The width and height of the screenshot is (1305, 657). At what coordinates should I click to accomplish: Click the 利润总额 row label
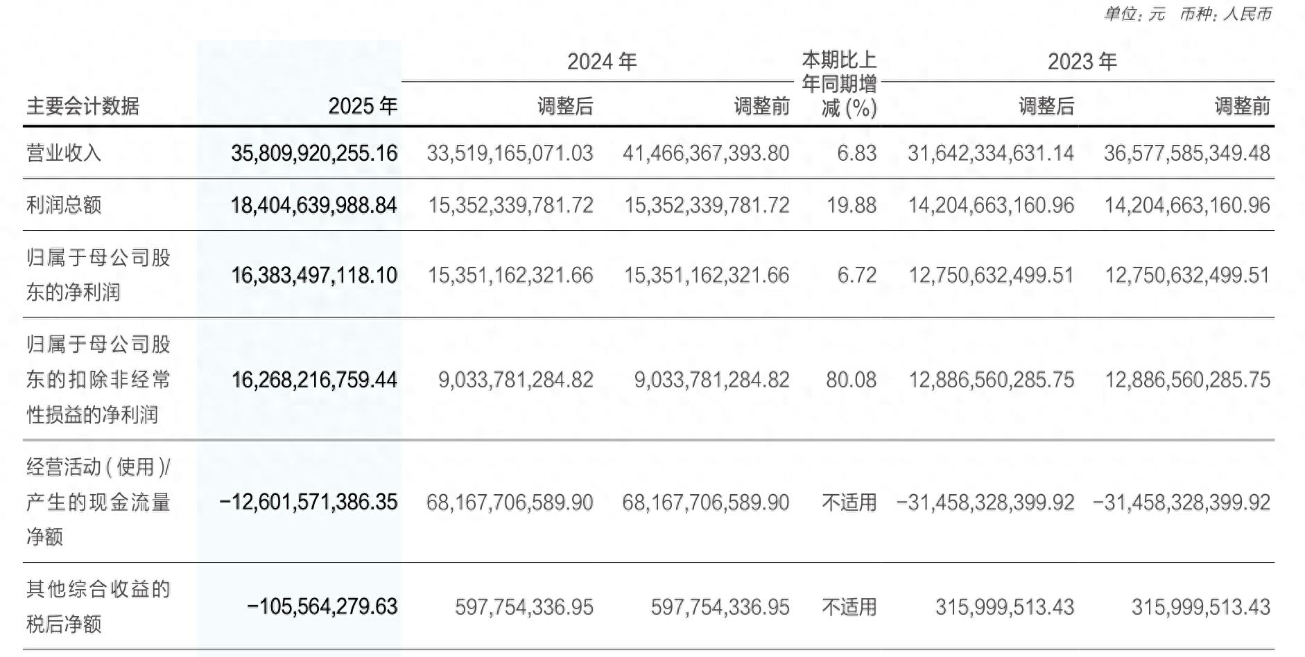click(64, 205)
